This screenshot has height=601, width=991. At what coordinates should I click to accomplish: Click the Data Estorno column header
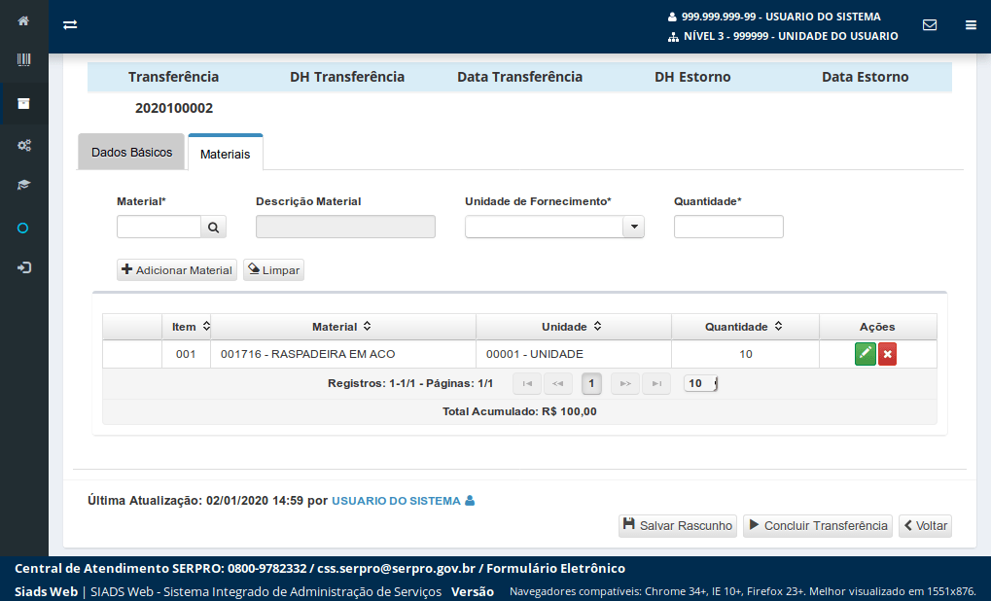(x=866, y=77)
